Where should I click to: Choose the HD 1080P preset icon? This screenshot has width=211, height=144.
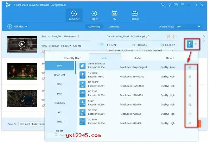click(82, 84)
